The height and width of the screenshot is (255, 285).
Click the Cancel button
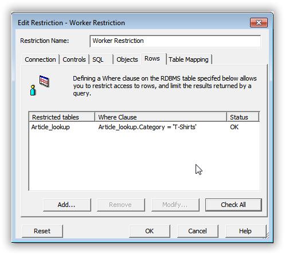point(198,231)
